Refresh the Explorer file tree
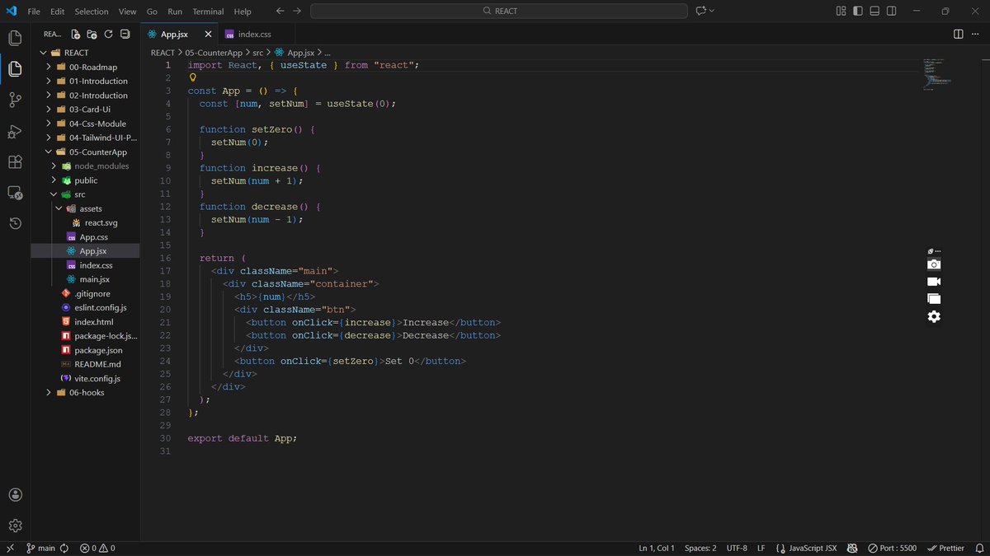Viewport: 990px width, 556px height. (108, 34)
